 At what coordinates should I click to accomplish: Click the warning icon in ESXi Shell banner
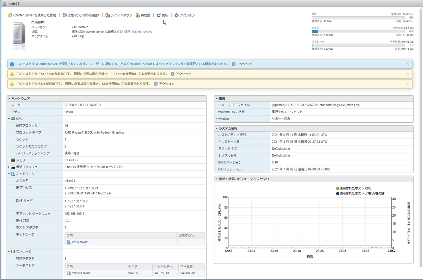(x=12, y=74)
